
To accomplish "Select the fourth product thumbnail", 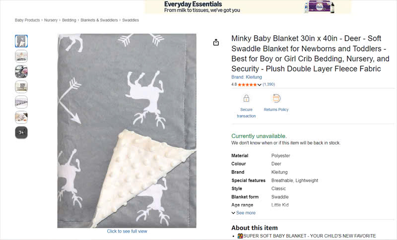I will (x=21, y=87).
